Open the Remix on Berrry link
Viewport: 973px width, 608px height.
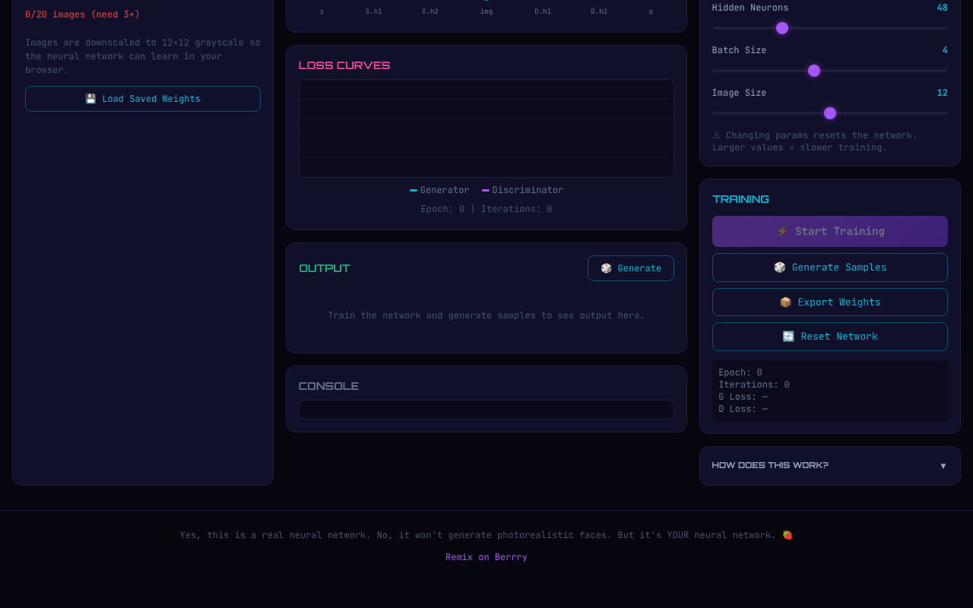(486, 556)
